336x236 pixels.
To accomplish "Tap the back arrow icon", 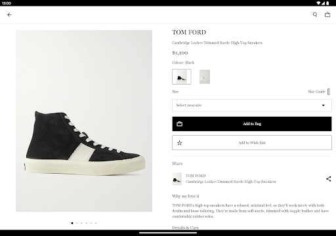I will [9, 14].
